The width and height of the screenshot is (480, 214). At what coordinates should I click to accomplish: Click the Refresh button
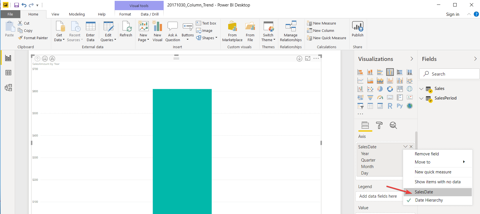[x=126, y=29]
